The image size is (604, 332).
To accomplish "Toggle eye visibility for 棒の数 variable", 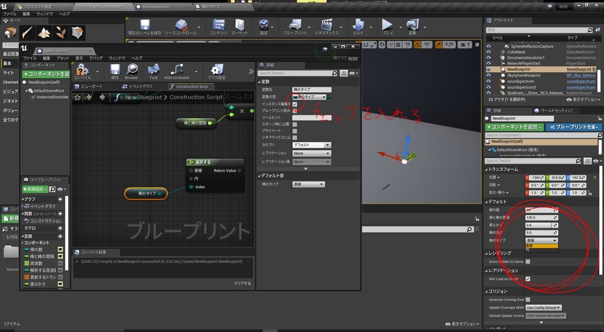I will (x=60, y=250).
